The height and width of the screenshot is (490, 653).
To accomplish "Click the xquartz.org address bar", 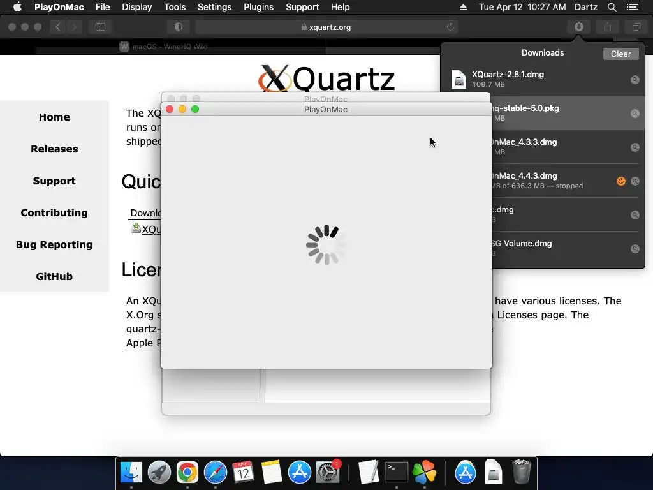I will click(326, 27).
